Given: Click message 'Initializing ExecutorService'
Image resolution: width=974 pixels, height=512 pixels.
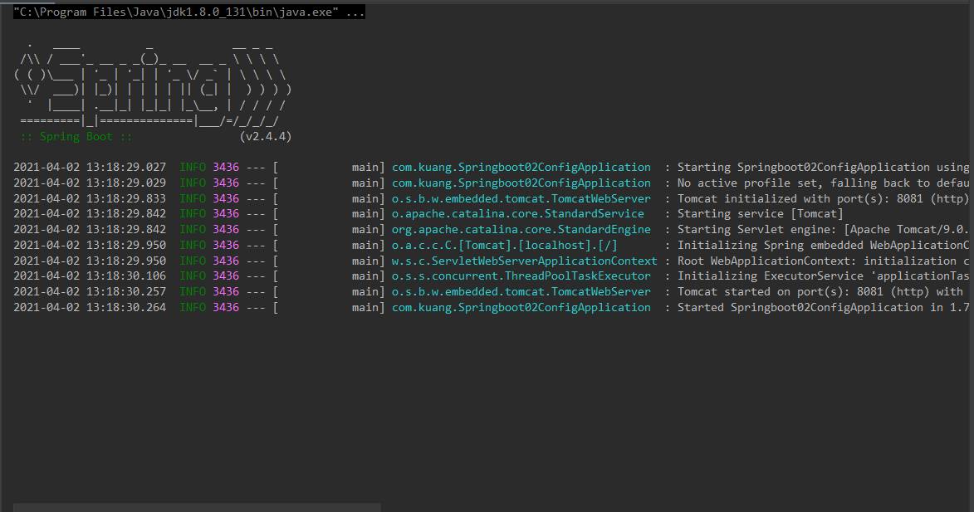Looking at the screenshot, I should click(x=771, y=276).
